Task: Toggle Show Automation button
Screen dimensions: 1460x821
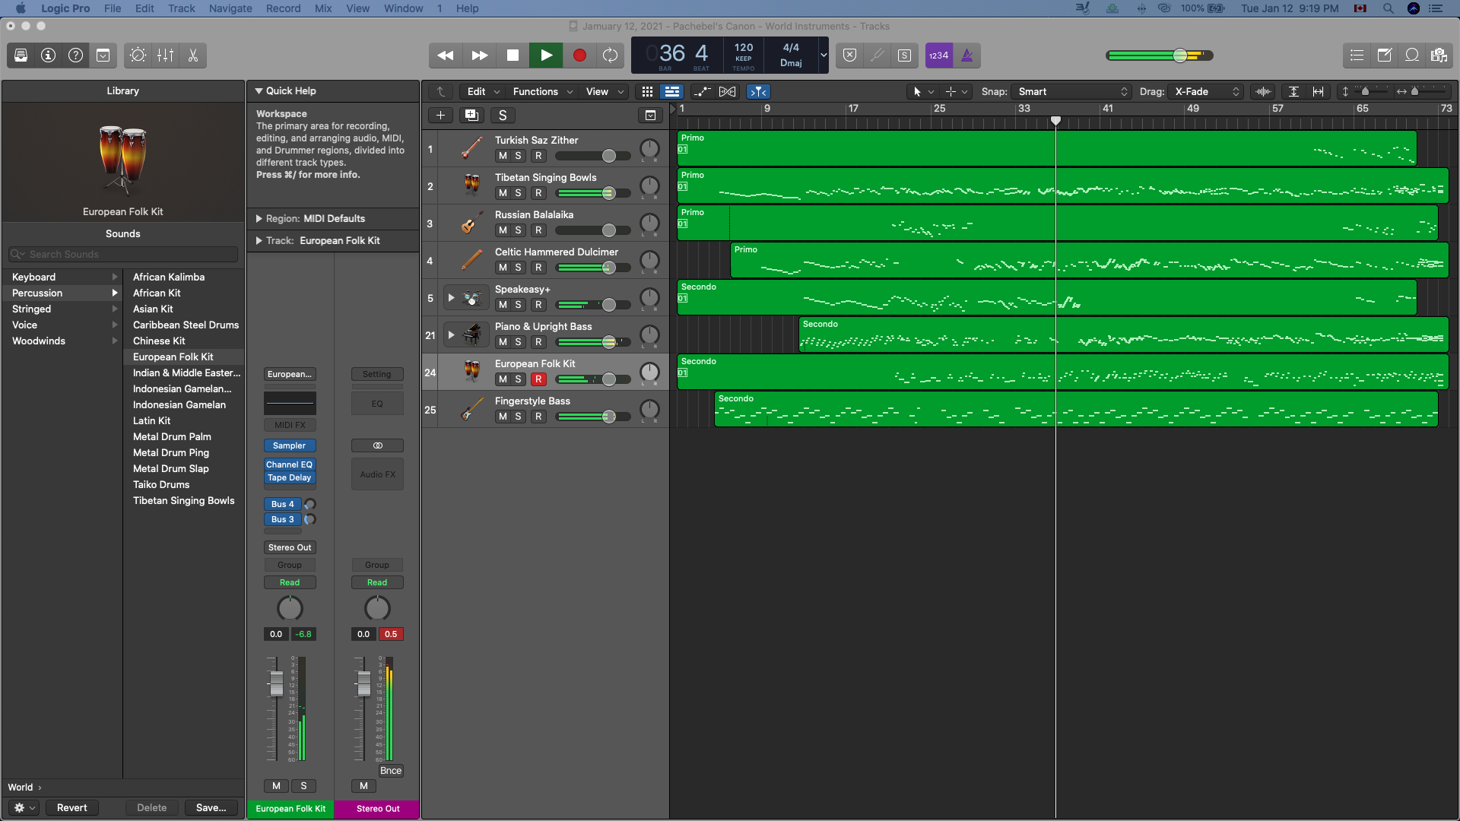Action: (x=703, y=92)
